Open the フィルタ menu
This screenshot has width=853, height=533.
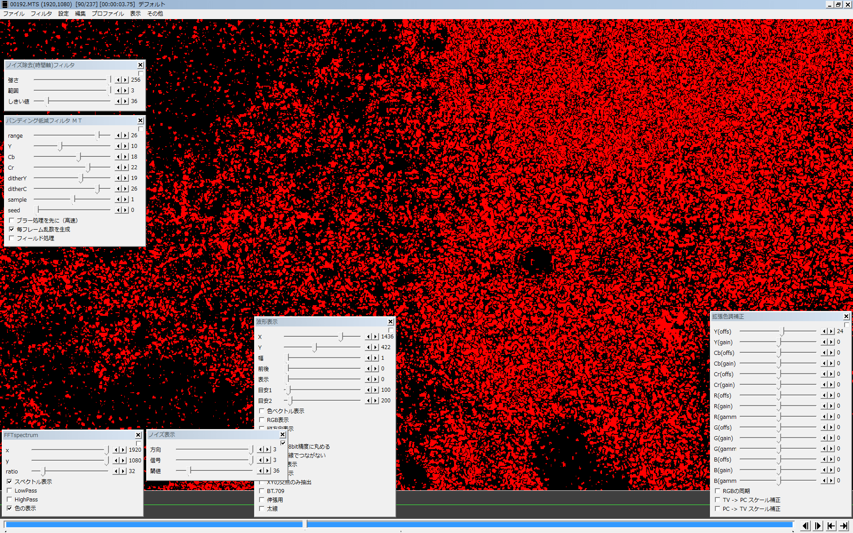click(41, 14)
